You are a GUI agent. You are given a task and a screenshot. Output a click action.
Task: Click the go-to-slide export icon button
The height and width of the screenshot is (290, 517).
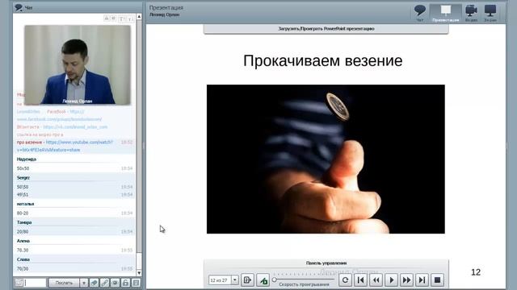pyautogui.click(x=247, y=280)
